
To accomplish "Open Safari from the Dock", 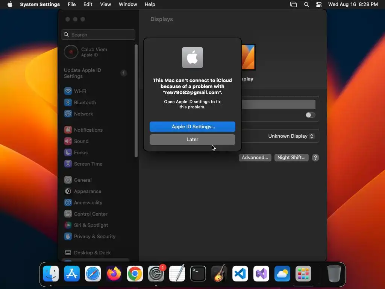I will [93, 274].
